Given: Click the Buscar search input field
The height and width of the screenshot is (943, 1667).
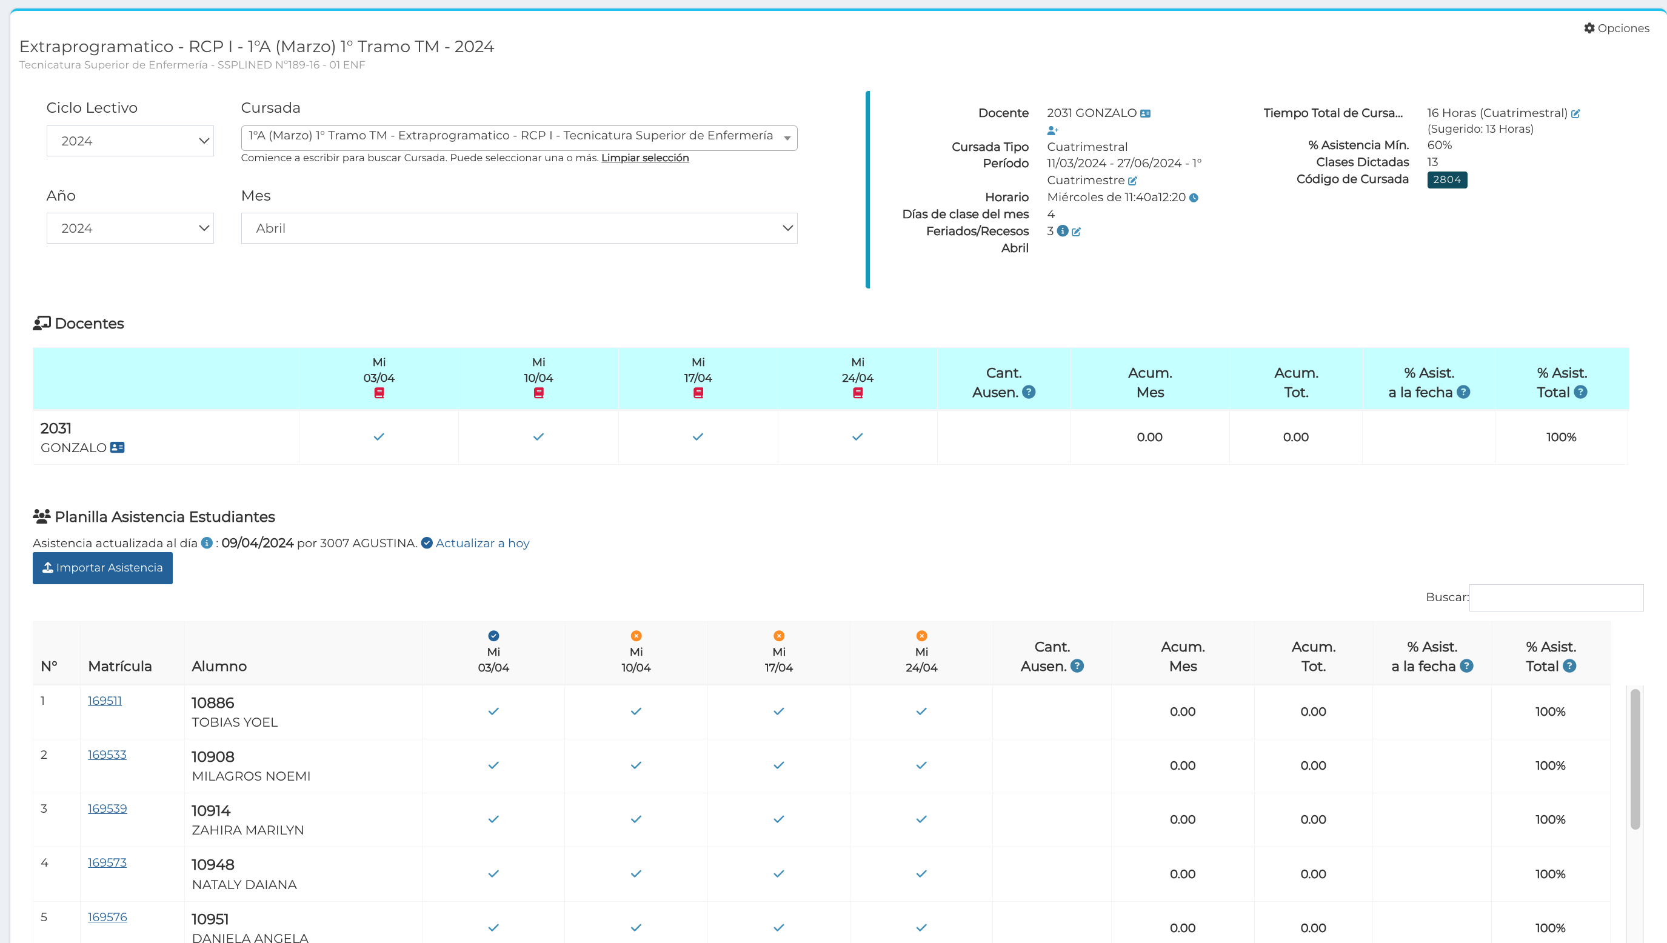Looking at the screenshot, I should pos(1555,597).
